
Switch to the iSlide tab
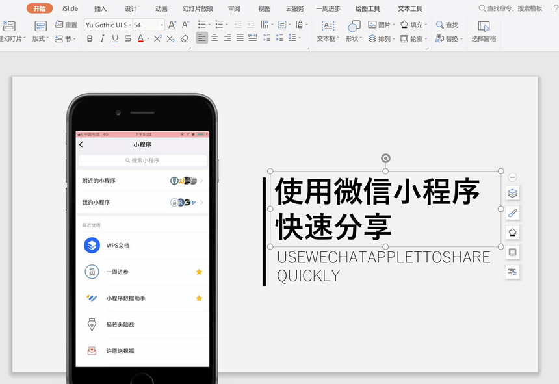pos(70,8)
